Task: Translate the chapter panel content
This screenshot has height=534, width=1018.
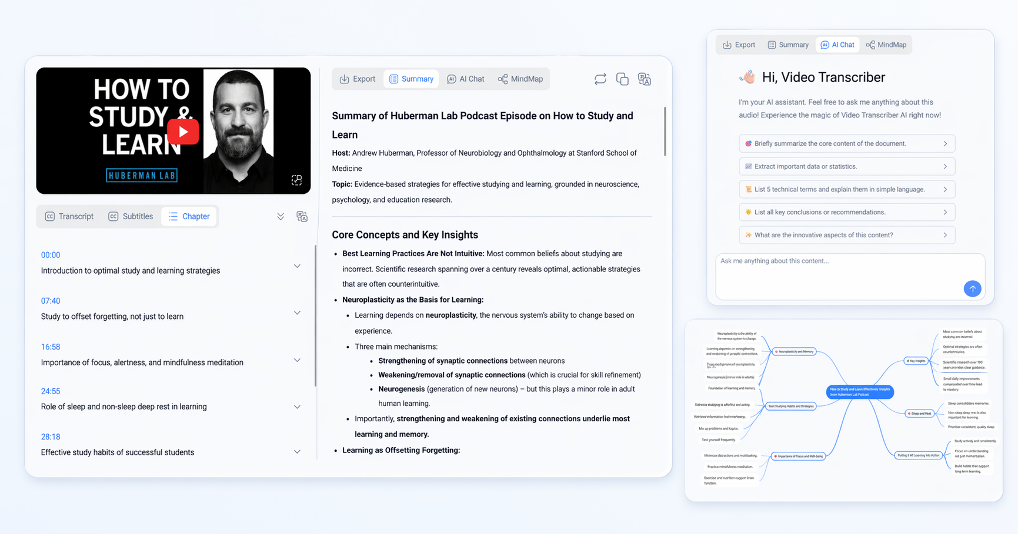Action: pyautogui.click(x=302, y=216)
